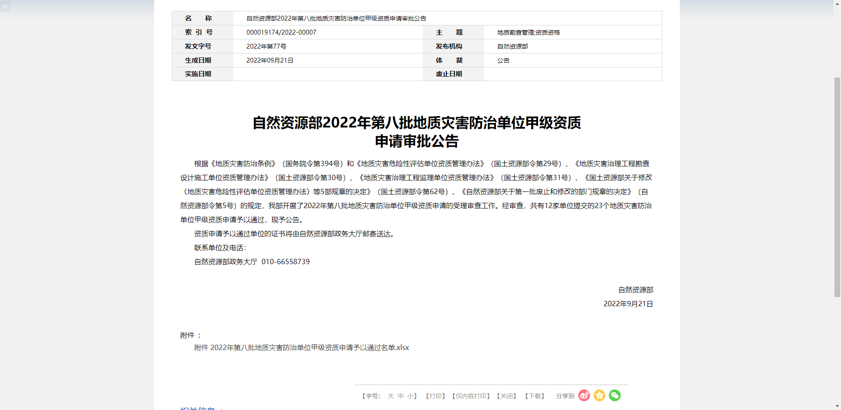The width and height of the screenshot is (841, 410).
Task: Click the 生成日期 value 2022年09月21日
Action: pyautogui.click(x=270, y=60)
